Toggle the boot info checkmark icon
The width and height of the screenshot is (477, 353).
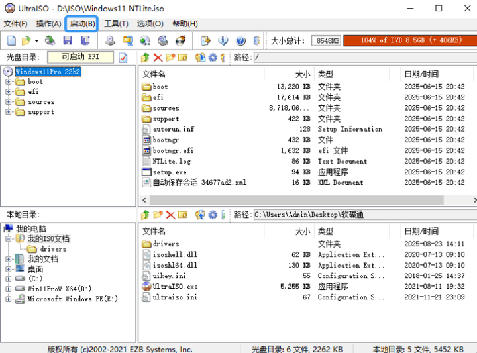coord(123,58)
